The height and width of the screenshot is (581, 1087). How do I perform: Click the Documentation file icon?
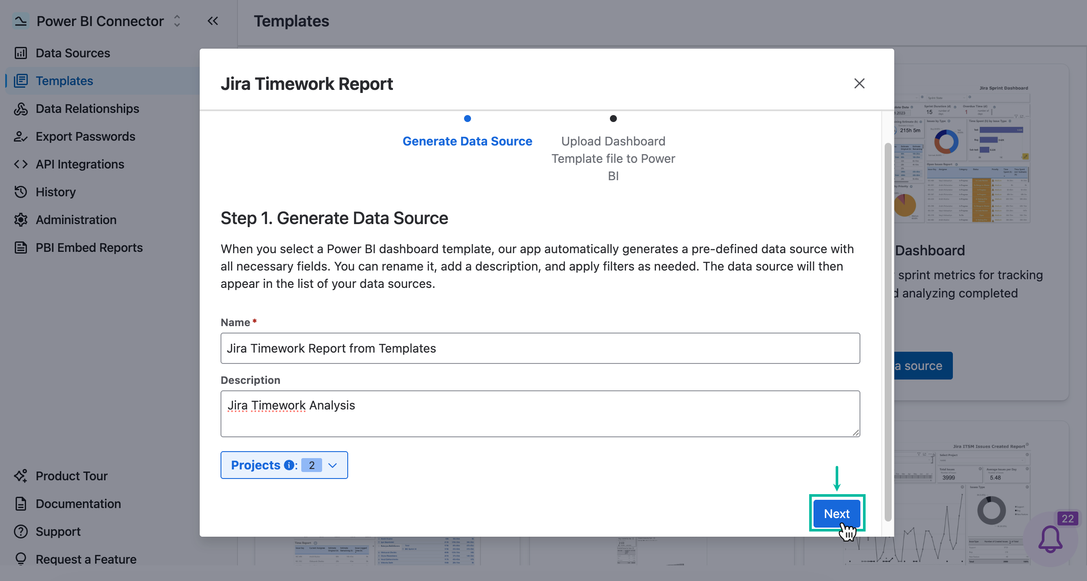[21, 504]
